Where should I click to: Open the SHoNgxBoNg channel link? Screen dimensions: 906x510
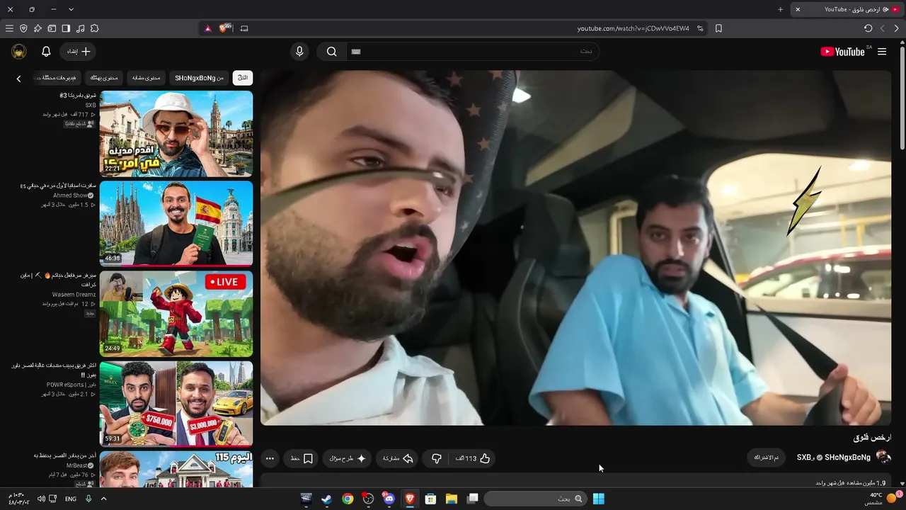tap(847, 458)
